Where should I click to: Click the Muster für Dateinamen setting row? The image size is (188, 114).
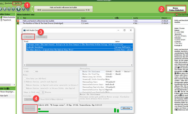tap(105, 72)
